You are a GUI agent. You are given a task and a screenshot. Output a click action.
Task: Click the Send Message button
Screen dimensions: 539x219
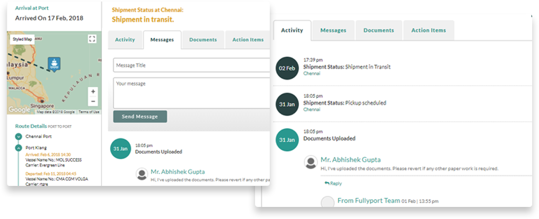[140, 117]
